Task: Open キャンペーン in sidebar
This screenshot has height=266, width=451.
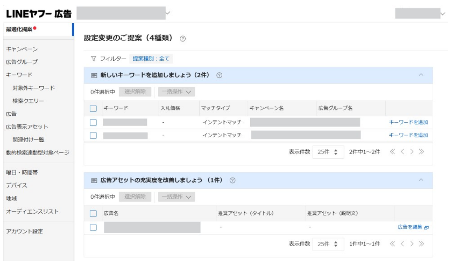Action: coord(22,49)
